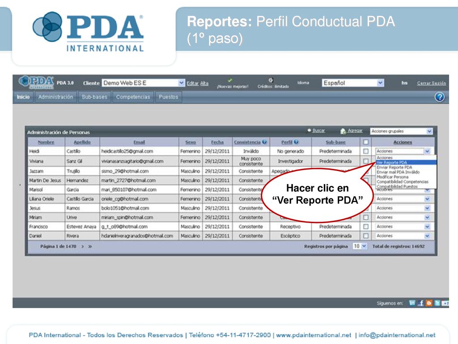Click the green checkmark above ¡Nuevas mejoras!
This screenshot has height=344, width=458.
pyautogui.click(x=230, y=80)
